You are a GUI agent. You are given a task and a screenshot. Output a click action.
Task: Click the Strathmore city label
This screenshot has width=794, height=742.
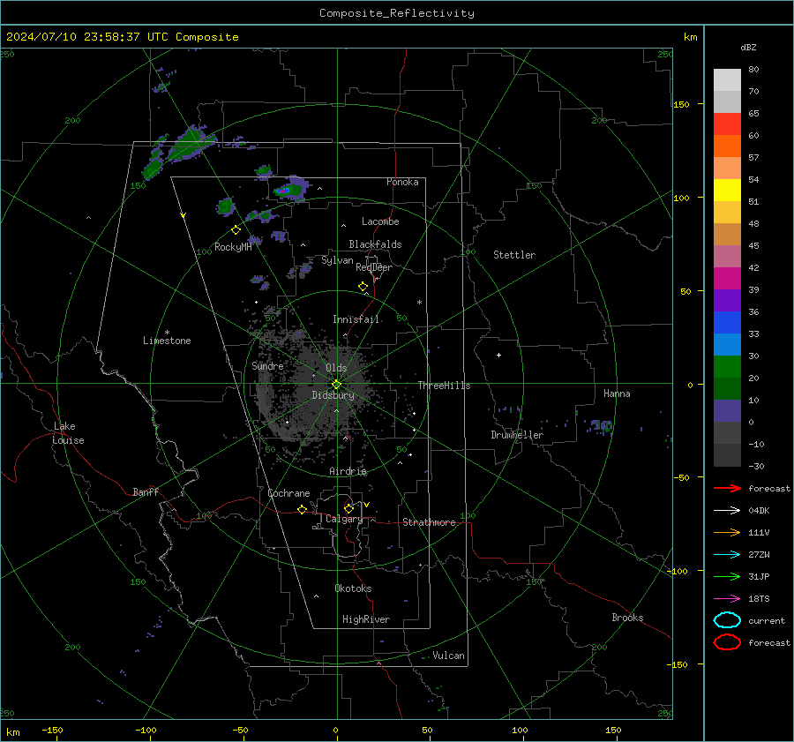429,522
